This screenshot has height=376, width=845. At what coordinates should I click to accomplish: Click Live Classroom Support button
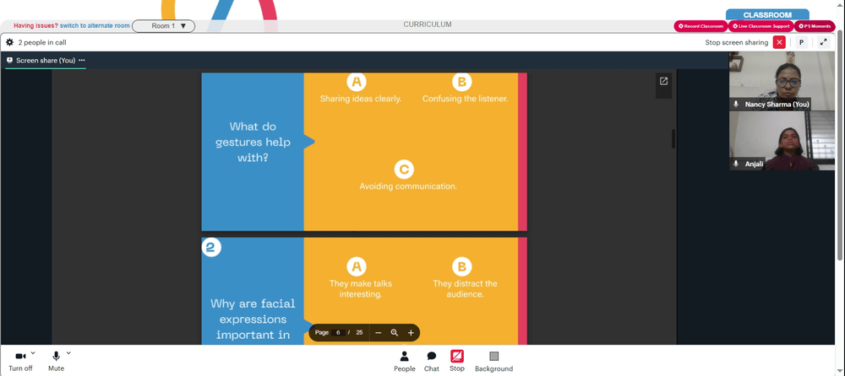click(x=760, y=26)
